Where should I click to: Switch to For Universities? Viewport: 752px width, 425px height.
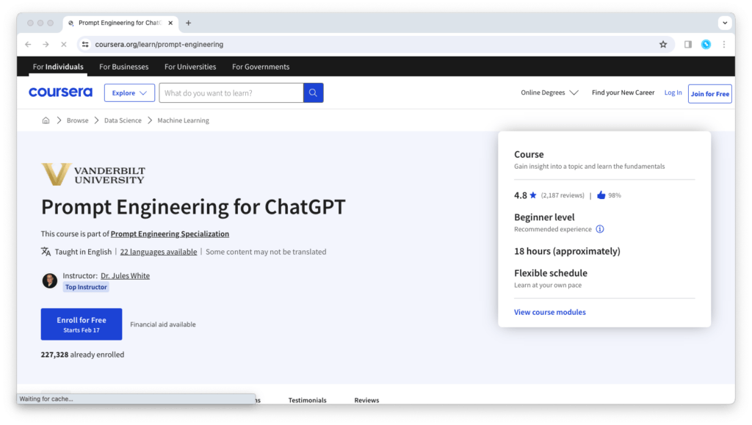point(190,67)
